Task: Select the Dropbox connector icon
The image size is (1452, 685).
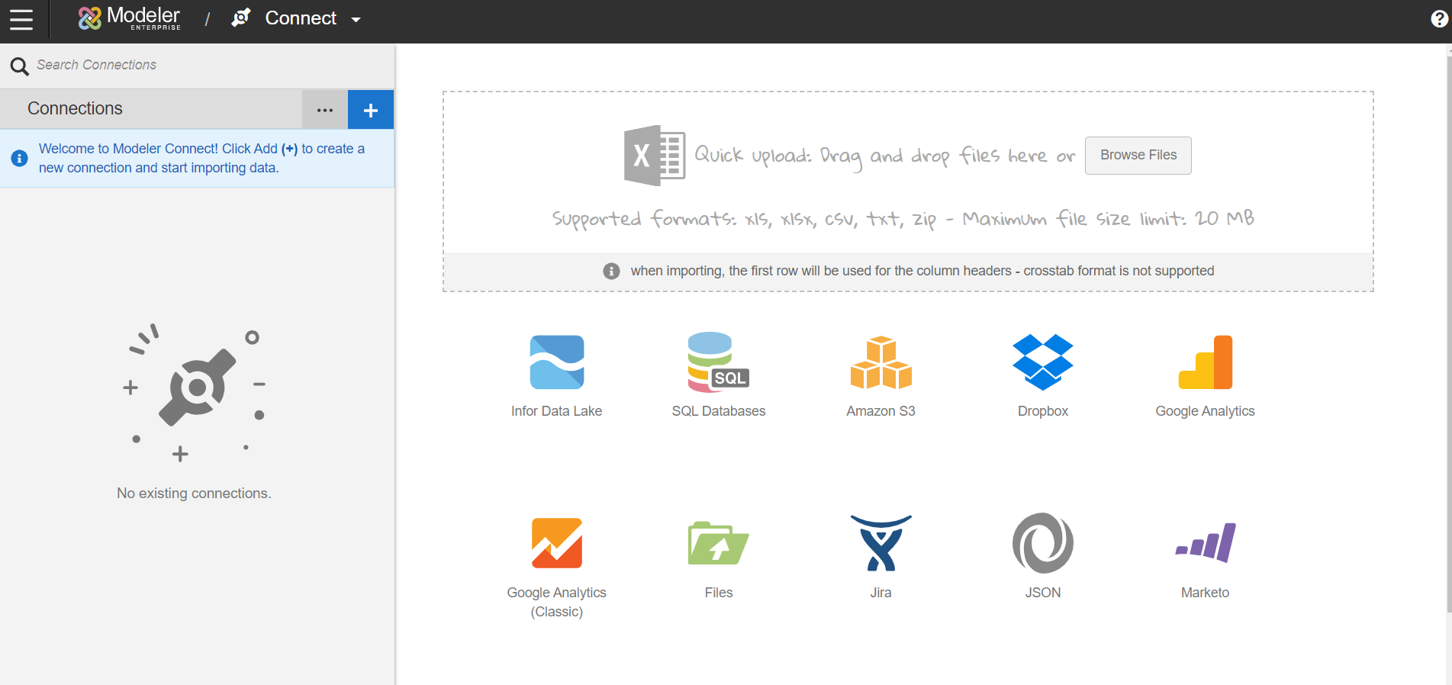Action: pyautogui.click(x=1042, y=363)
